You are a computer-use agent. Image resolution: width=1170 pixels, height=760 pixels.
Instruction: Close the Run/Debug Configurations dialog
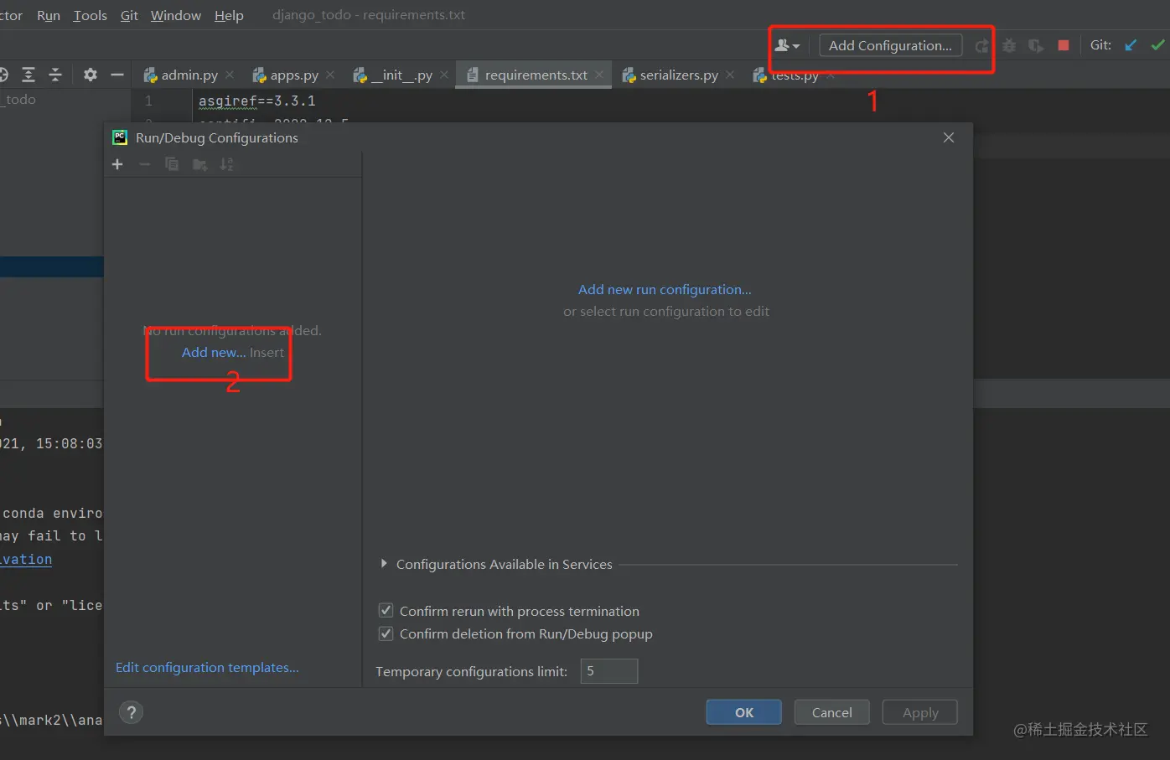(949, 137)
